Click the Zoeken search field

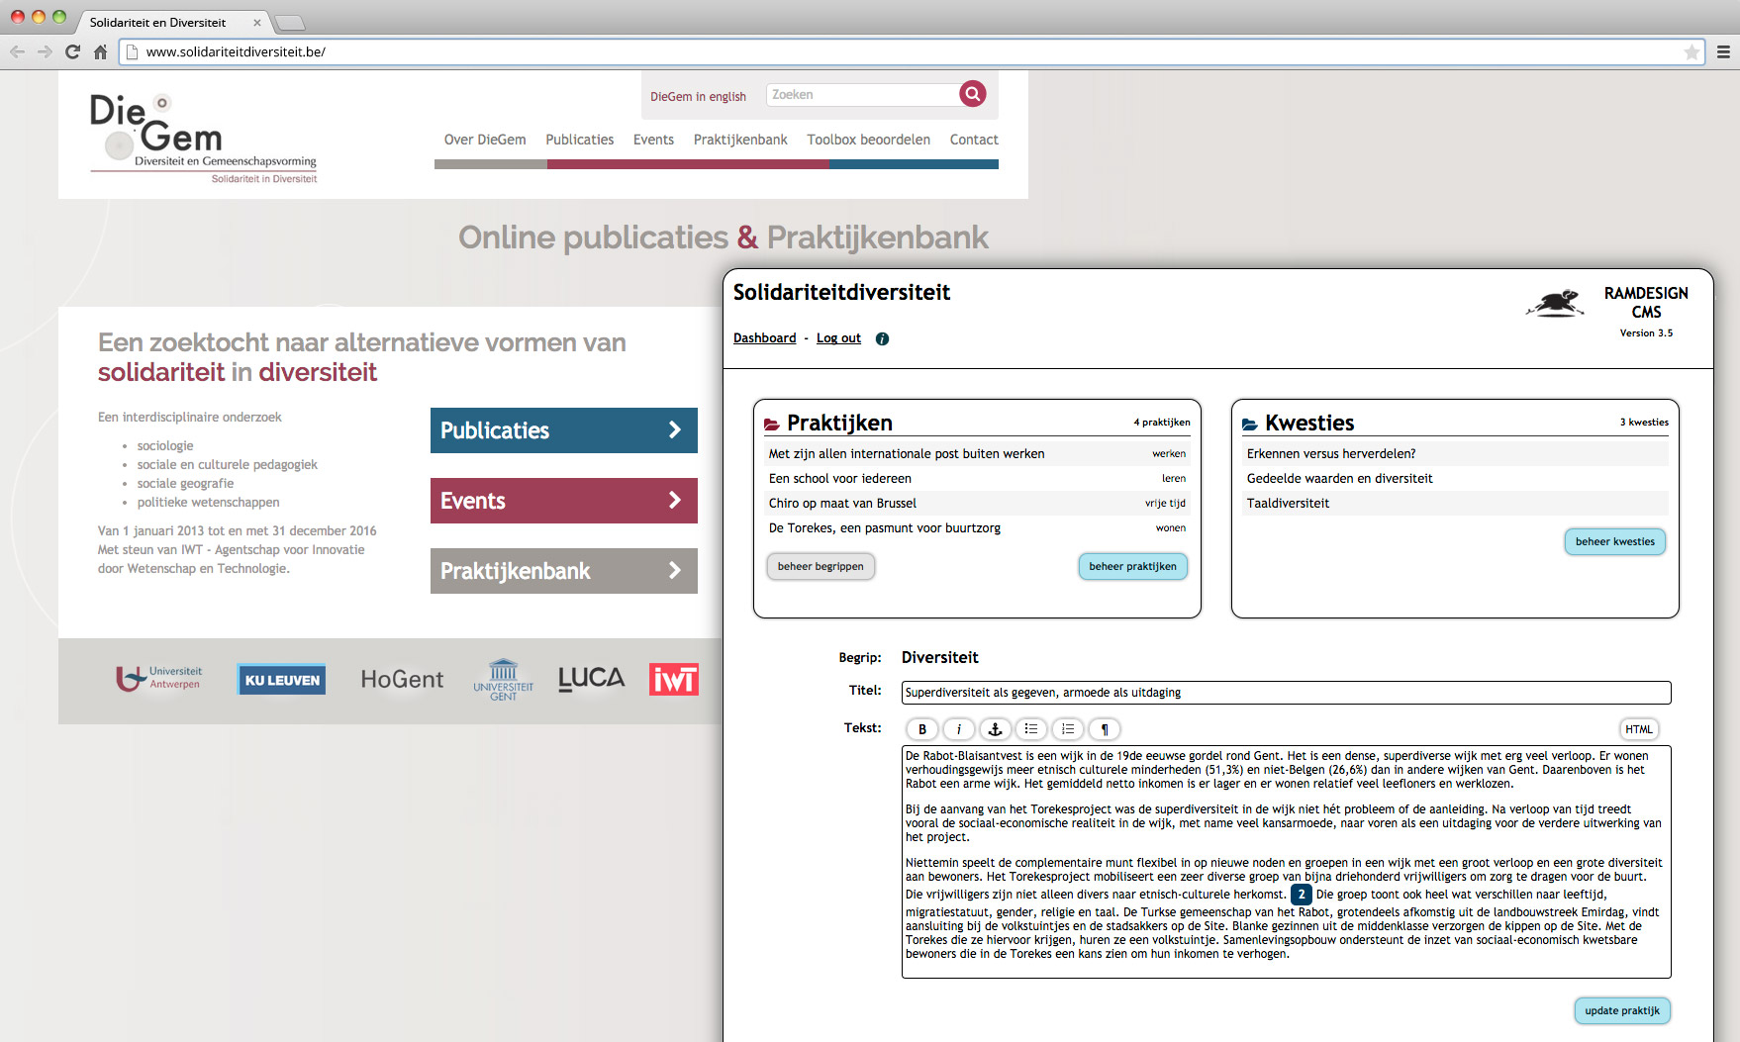(863, 95)
